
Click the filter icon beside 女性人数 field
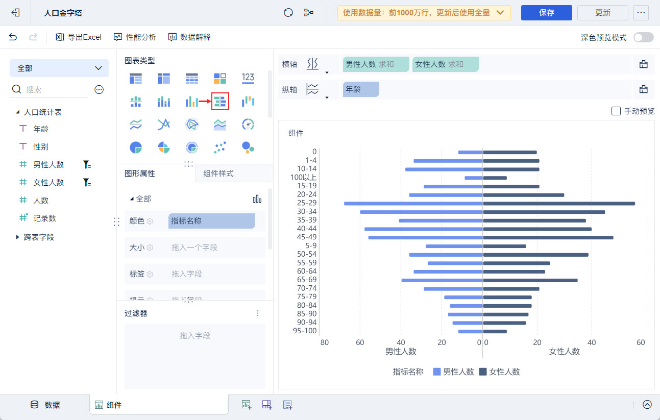pyautogui.click(x=87, y=183)
